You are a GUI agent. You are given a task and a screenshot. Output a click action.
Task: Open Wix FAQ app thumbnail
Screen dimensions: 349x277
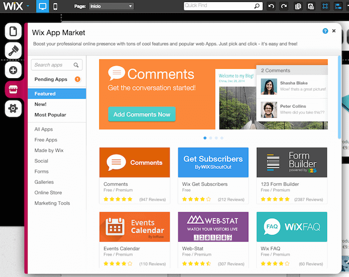click(x=292, y=227)
